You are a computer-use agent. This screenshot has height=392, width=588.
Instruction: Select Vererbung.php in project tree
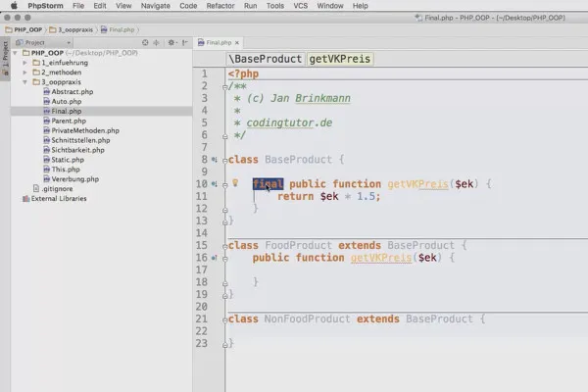pos(75,179)
